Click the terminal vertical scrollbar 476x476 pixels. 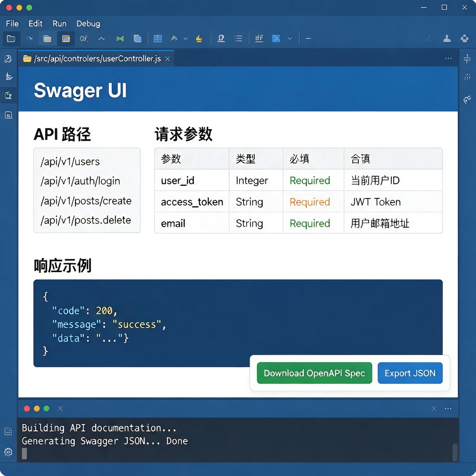(x=455, y=452)
